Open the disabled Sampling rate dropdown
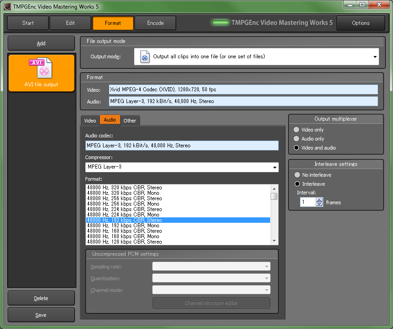The height and width of the screenshot is (329, 393). tap(211, 266)
